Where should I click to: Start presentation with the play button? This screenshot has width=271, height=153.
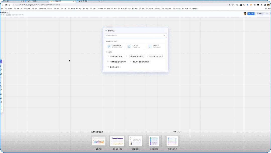258,14
